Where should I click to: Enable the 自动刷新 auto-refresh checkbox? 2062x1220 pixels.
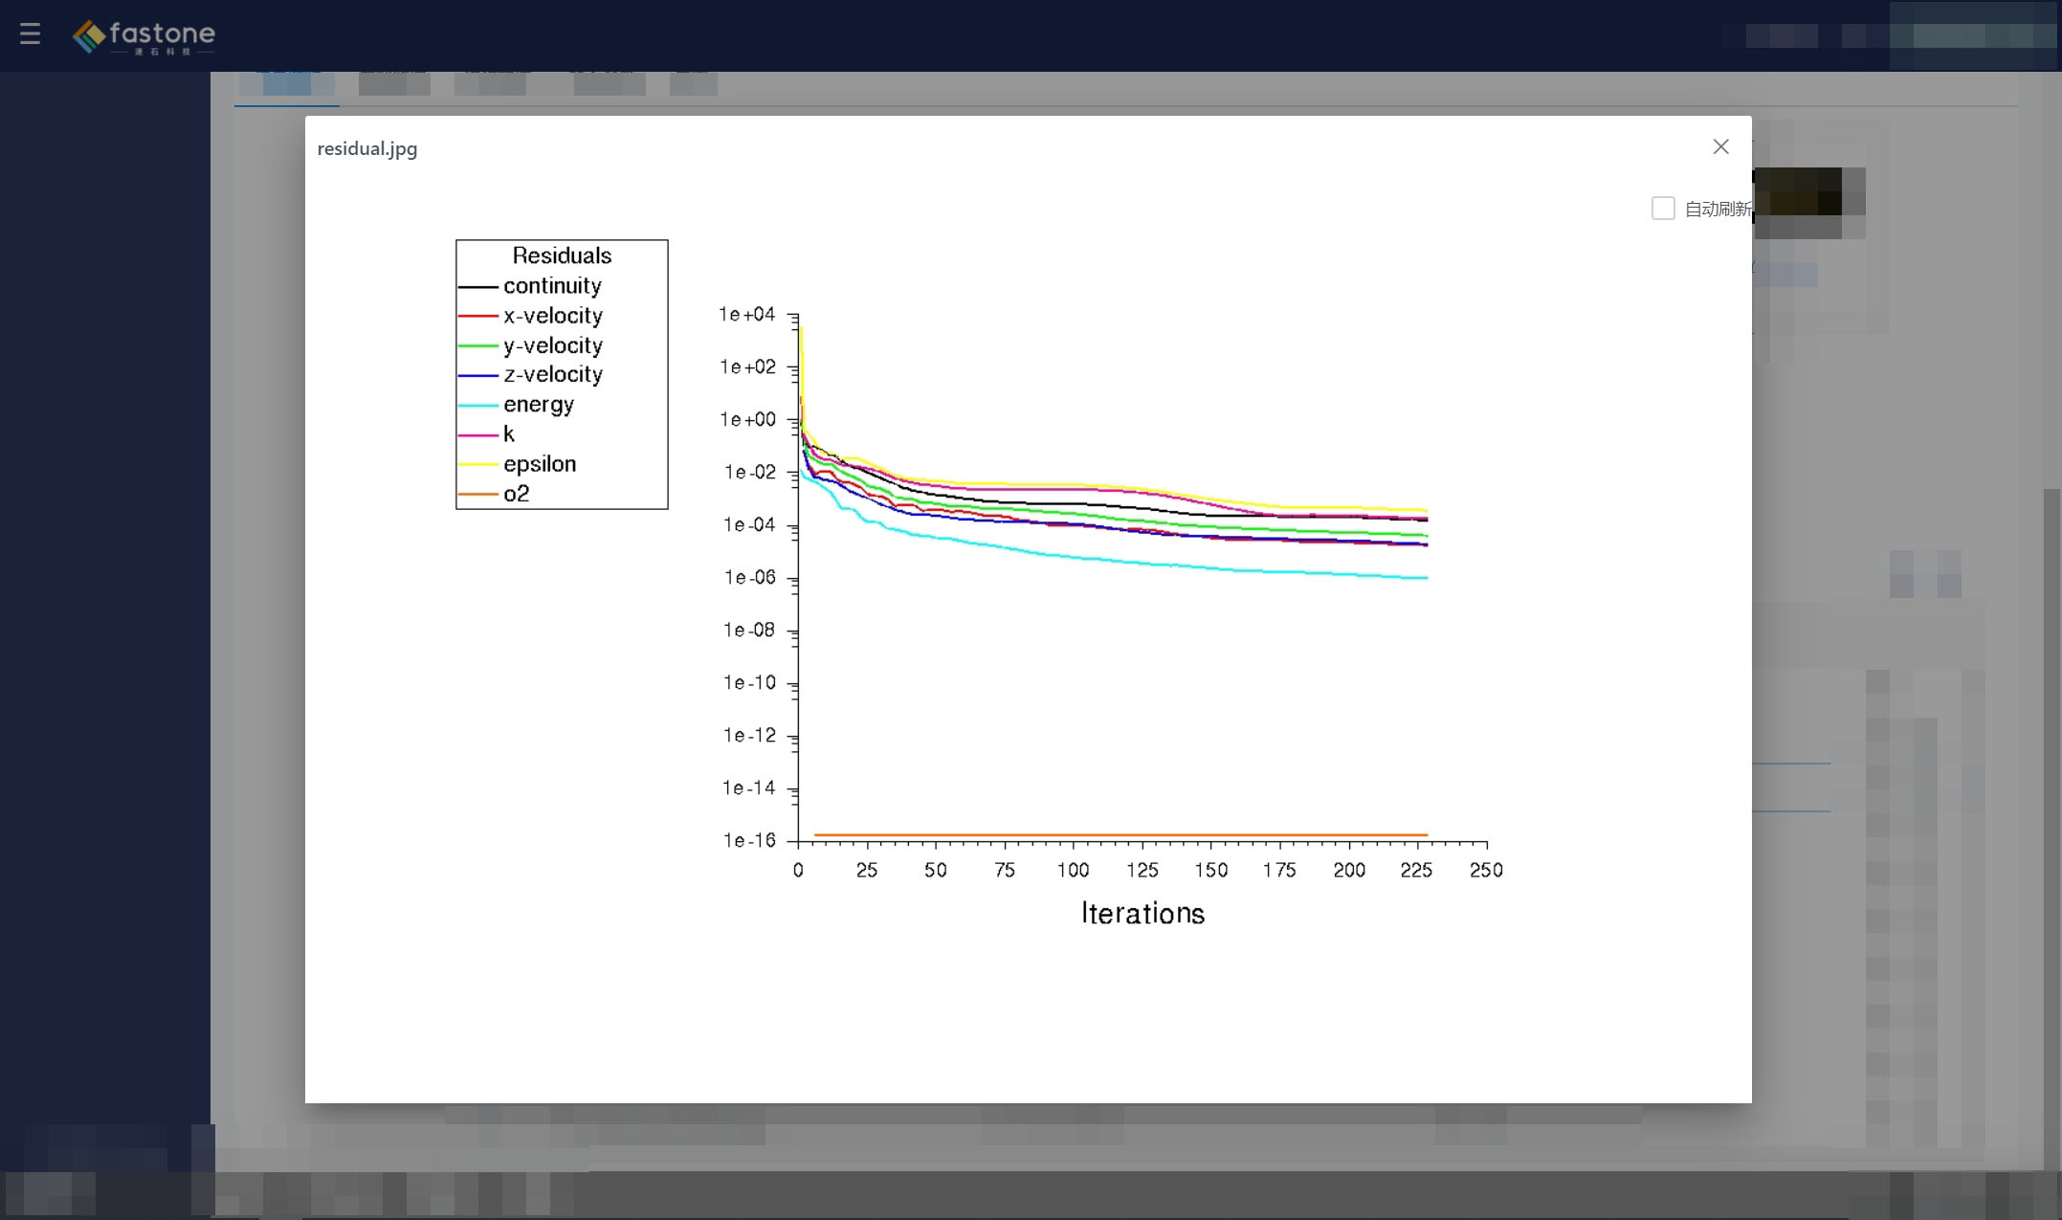1662,209
